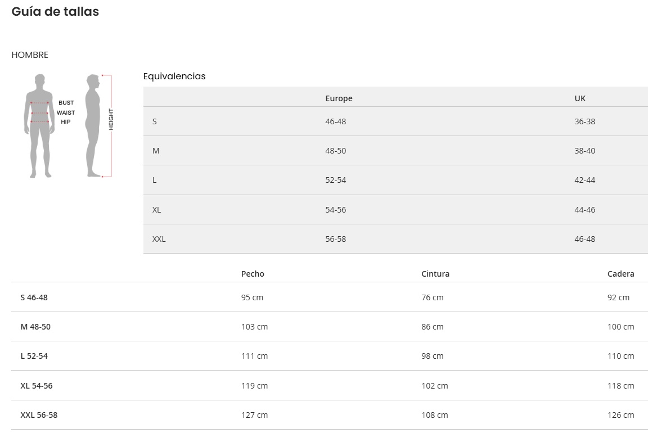This screenshot has height=442, width=648.
Task: Click the 126 cm hip value
Action: 620,415
